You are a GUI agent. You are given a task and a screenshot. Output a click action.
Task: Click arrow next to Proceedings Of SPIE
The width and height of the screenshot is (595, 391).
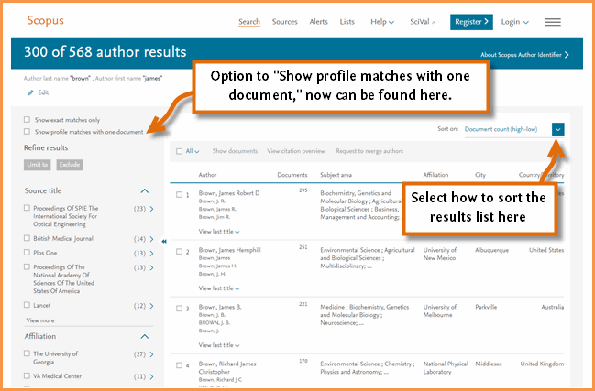tap(151, 209)
